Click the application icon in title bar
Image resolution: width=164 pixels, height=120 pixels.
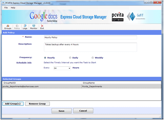(3, 3)
